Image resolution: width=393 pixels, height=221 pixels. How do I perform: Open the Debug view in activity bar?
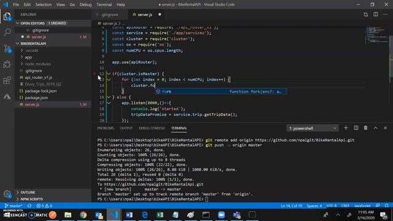[x=7, y=64]
